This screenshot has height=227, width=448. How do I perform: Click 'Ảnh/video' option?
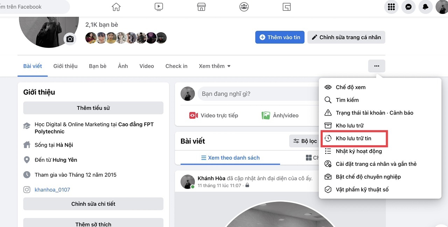tap(280, 115)
